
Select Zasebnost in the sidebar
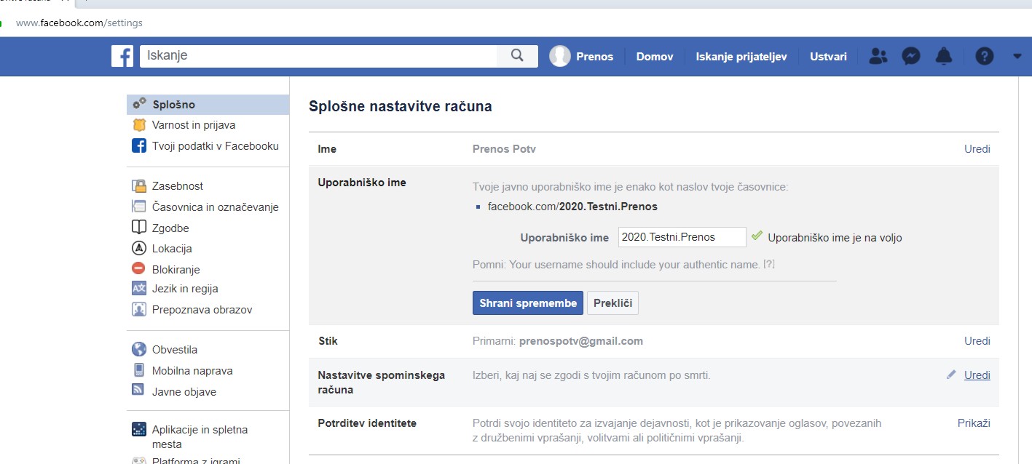177,186
